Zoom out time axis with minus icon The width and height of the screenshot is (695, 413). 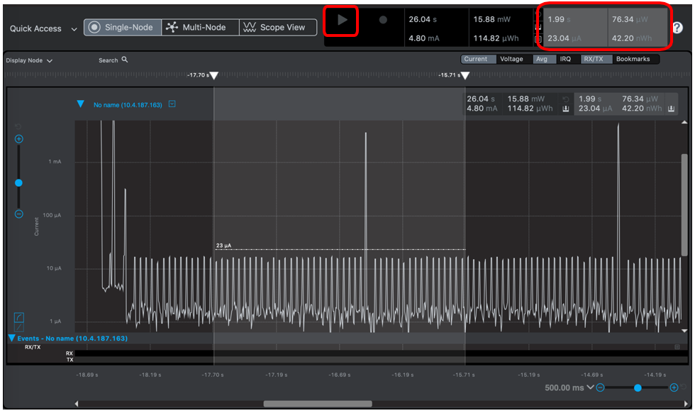600,387
